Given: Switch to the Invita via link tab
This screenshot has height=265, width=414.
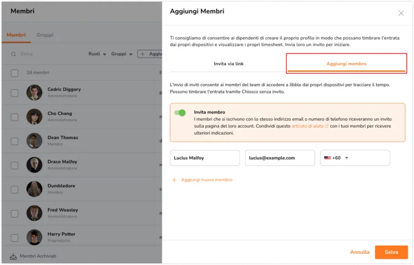Looking at the screenshot, I should [x=229, y=64].
